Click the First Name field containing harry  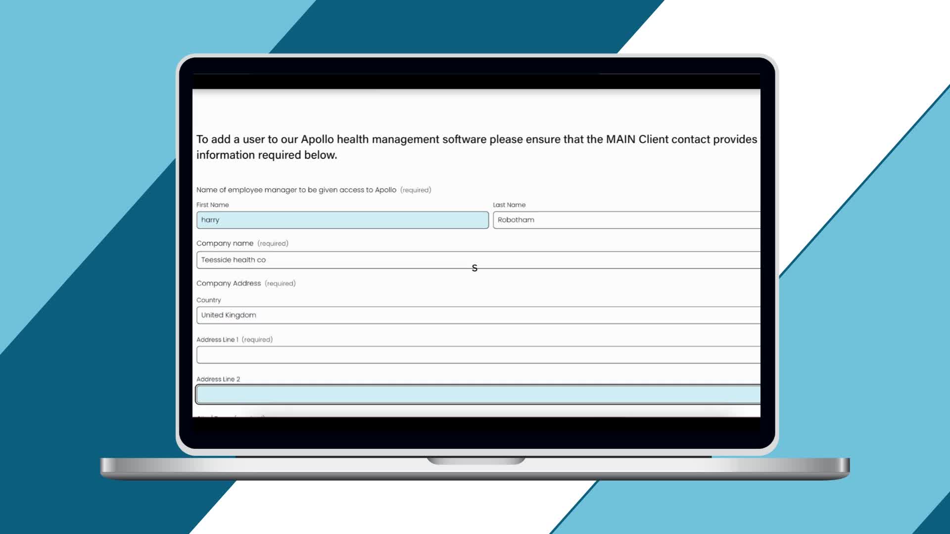(342, 220)
